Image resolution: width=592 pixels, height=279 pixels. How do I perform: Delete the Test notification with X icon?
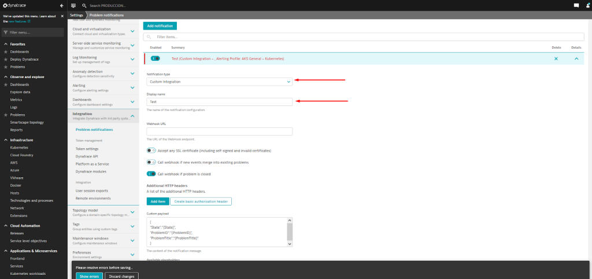point(556,58)
